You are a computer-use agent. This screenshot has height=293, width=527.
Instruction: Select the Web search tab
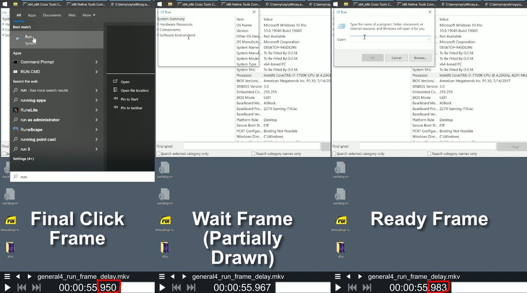click(72, 15)
